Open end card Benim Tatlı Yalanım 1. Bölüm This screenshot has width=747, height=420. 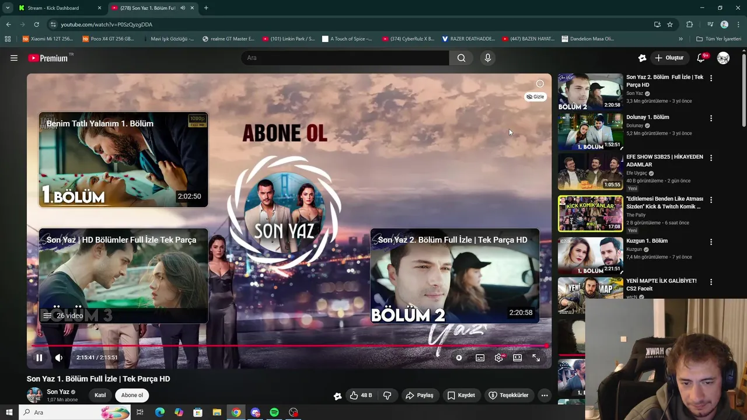click(x=124, y=159)
